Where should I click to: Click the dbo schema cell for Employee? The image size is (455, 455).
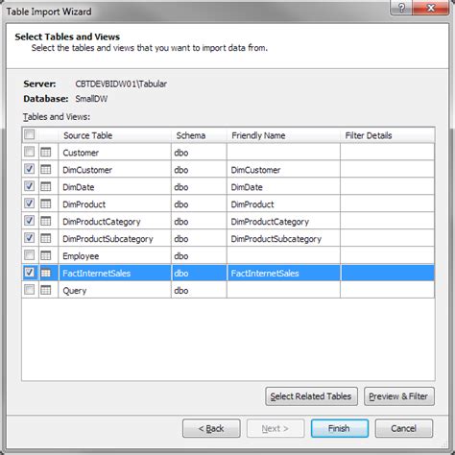click(199, 256)
